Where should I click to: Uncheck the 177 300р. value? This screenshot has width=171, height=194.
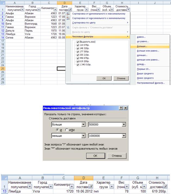(78, 52)
